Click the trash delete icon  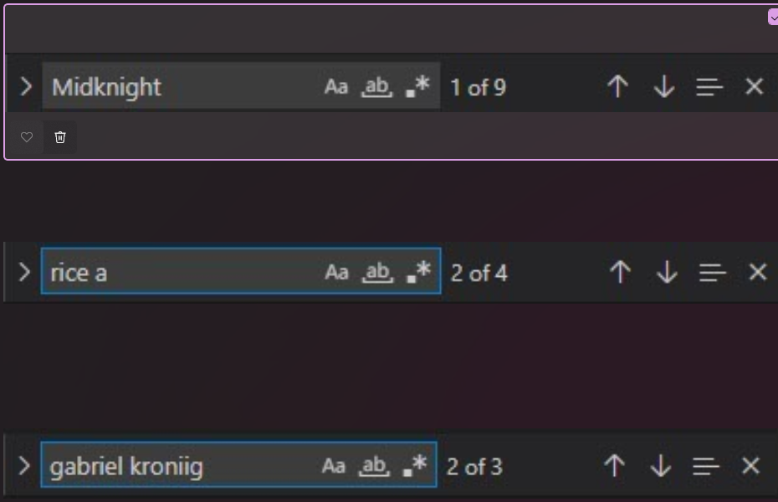[60, 137]
